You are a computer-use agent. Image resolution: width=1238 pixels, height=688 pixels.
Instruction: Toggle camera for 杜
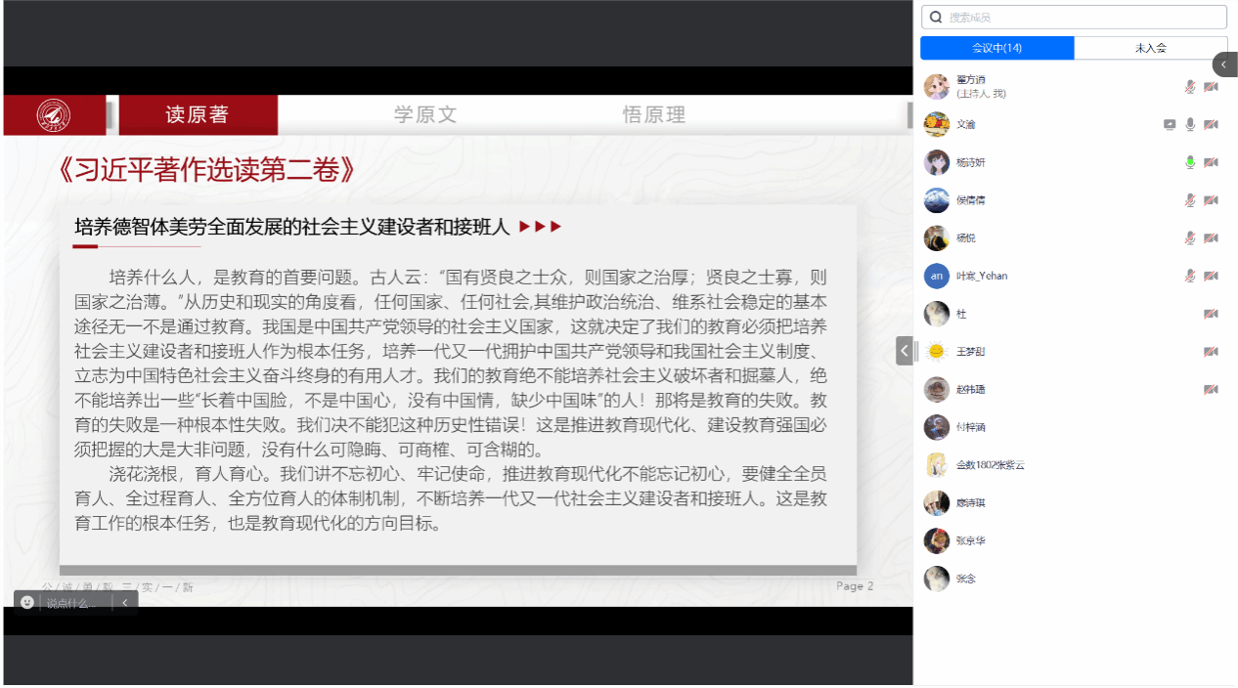(x=1211, y=314)
